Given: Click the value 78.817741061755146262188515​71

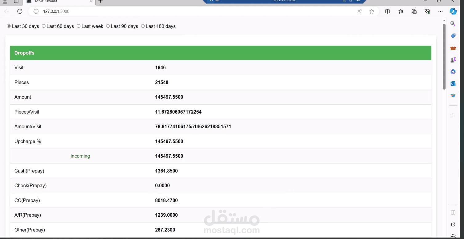Looking at the screenshot, I should 193,126.
